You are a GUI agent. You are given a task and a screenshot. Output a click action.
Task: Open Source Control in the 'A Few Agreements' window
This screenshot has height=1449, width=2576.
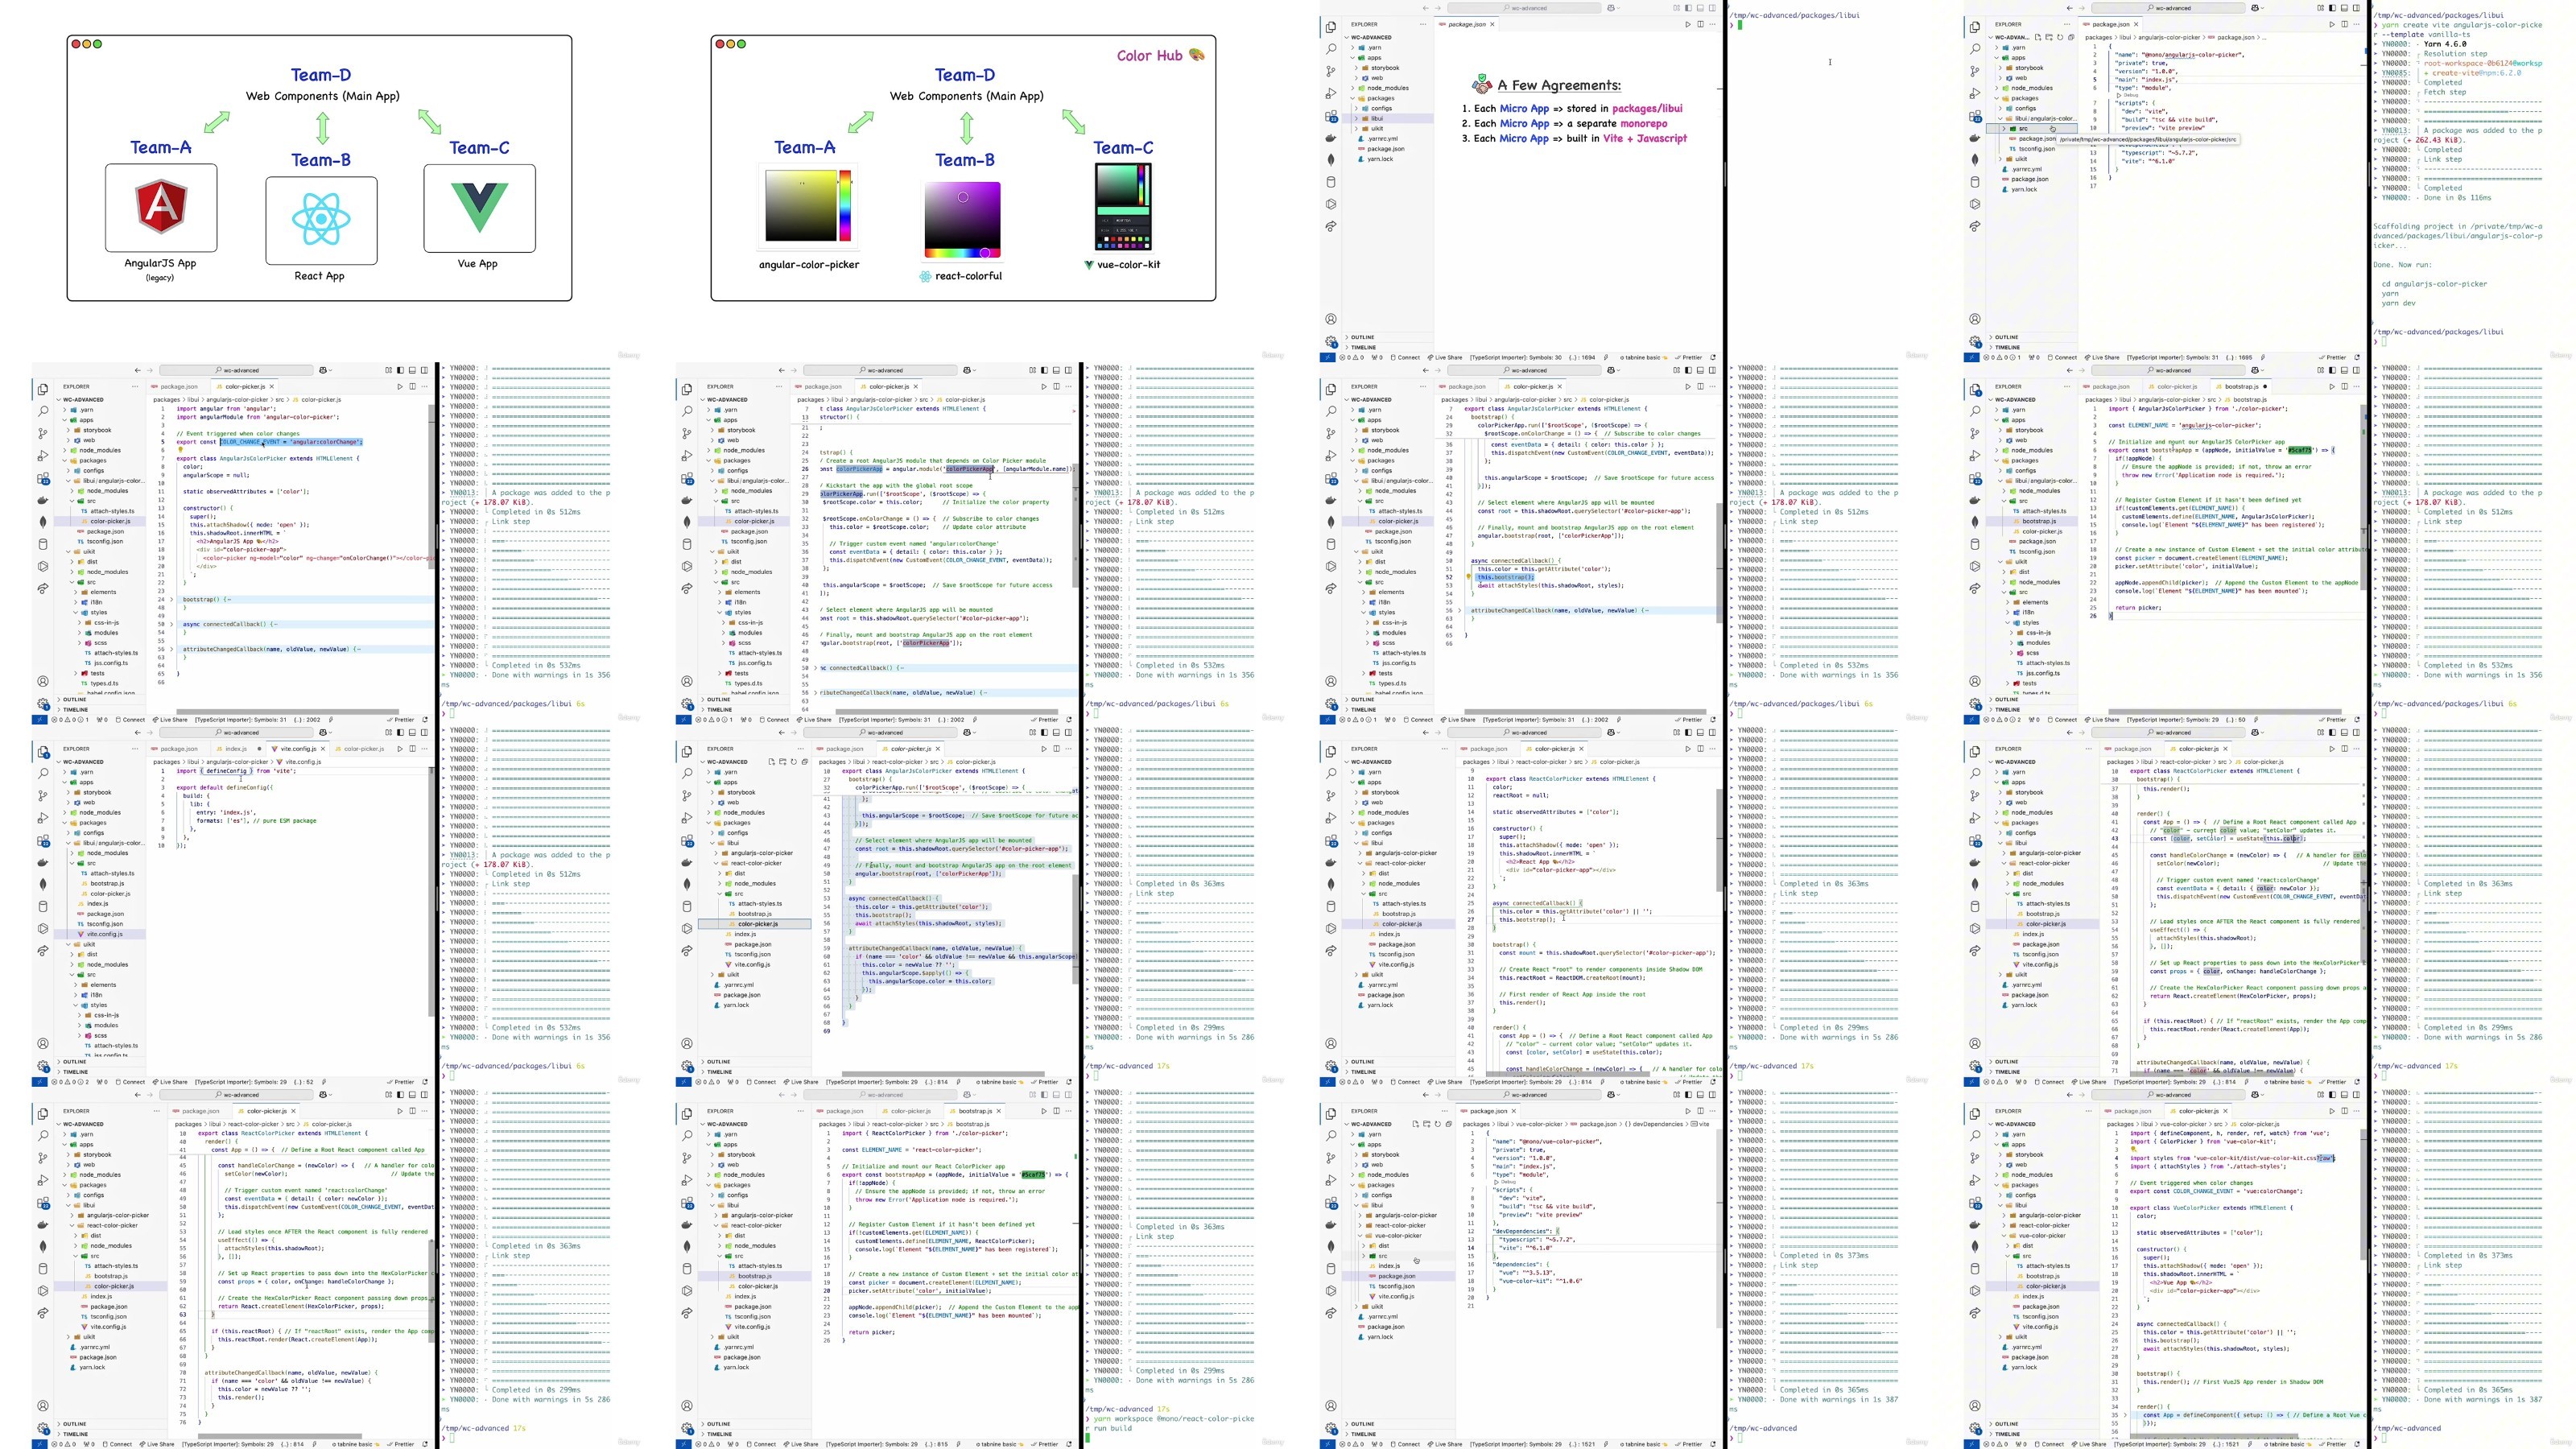(1331, 71)
